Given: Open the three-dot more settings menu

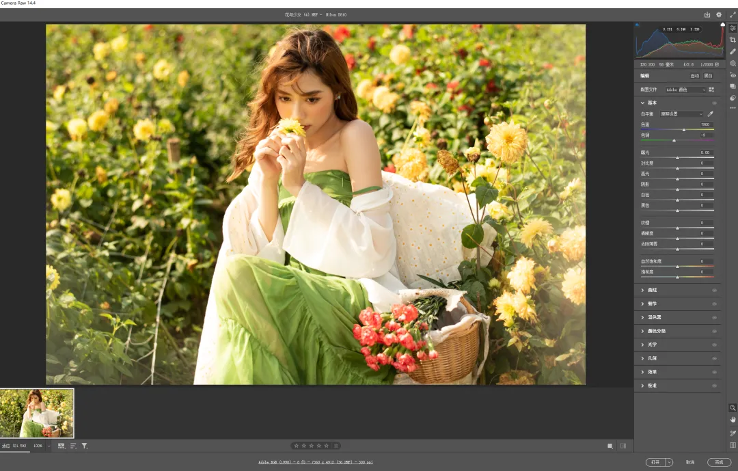Looking at the screenshot, I should click(733, 108).
